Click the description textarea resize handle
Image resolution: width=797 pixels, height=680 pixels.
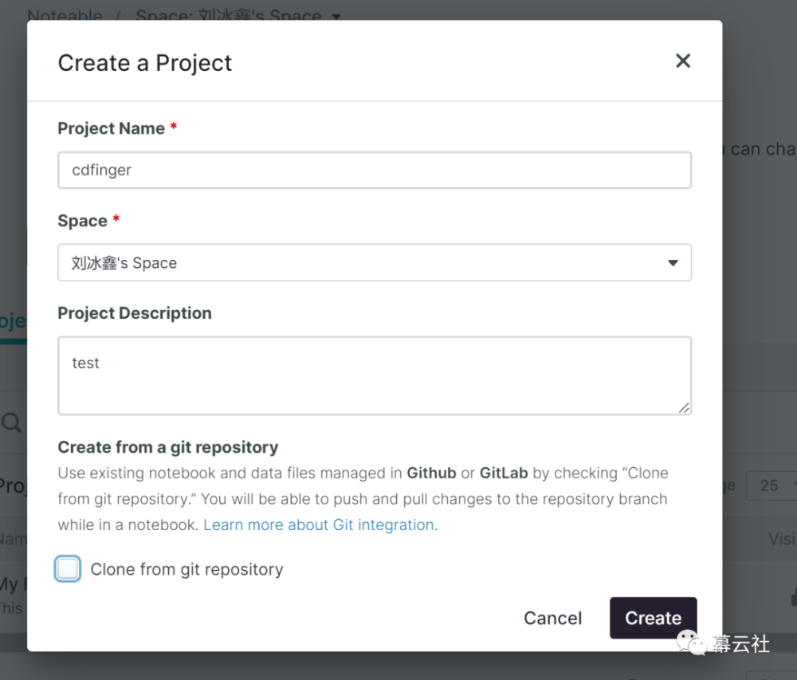pyautogui.click(x=684, y=407)
